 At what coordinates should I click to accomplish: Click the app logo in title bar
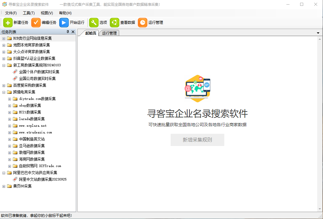5,4
